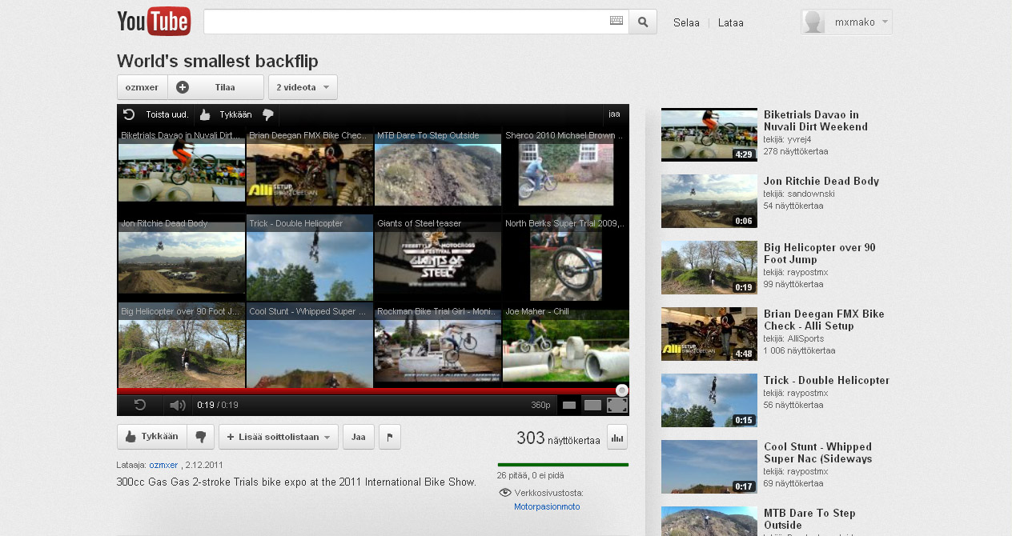This screenshot has height=536, width=1012.
Task: Open sidebar title Cool Stunt - Whipped Super Nac
Action: (817, 453)
